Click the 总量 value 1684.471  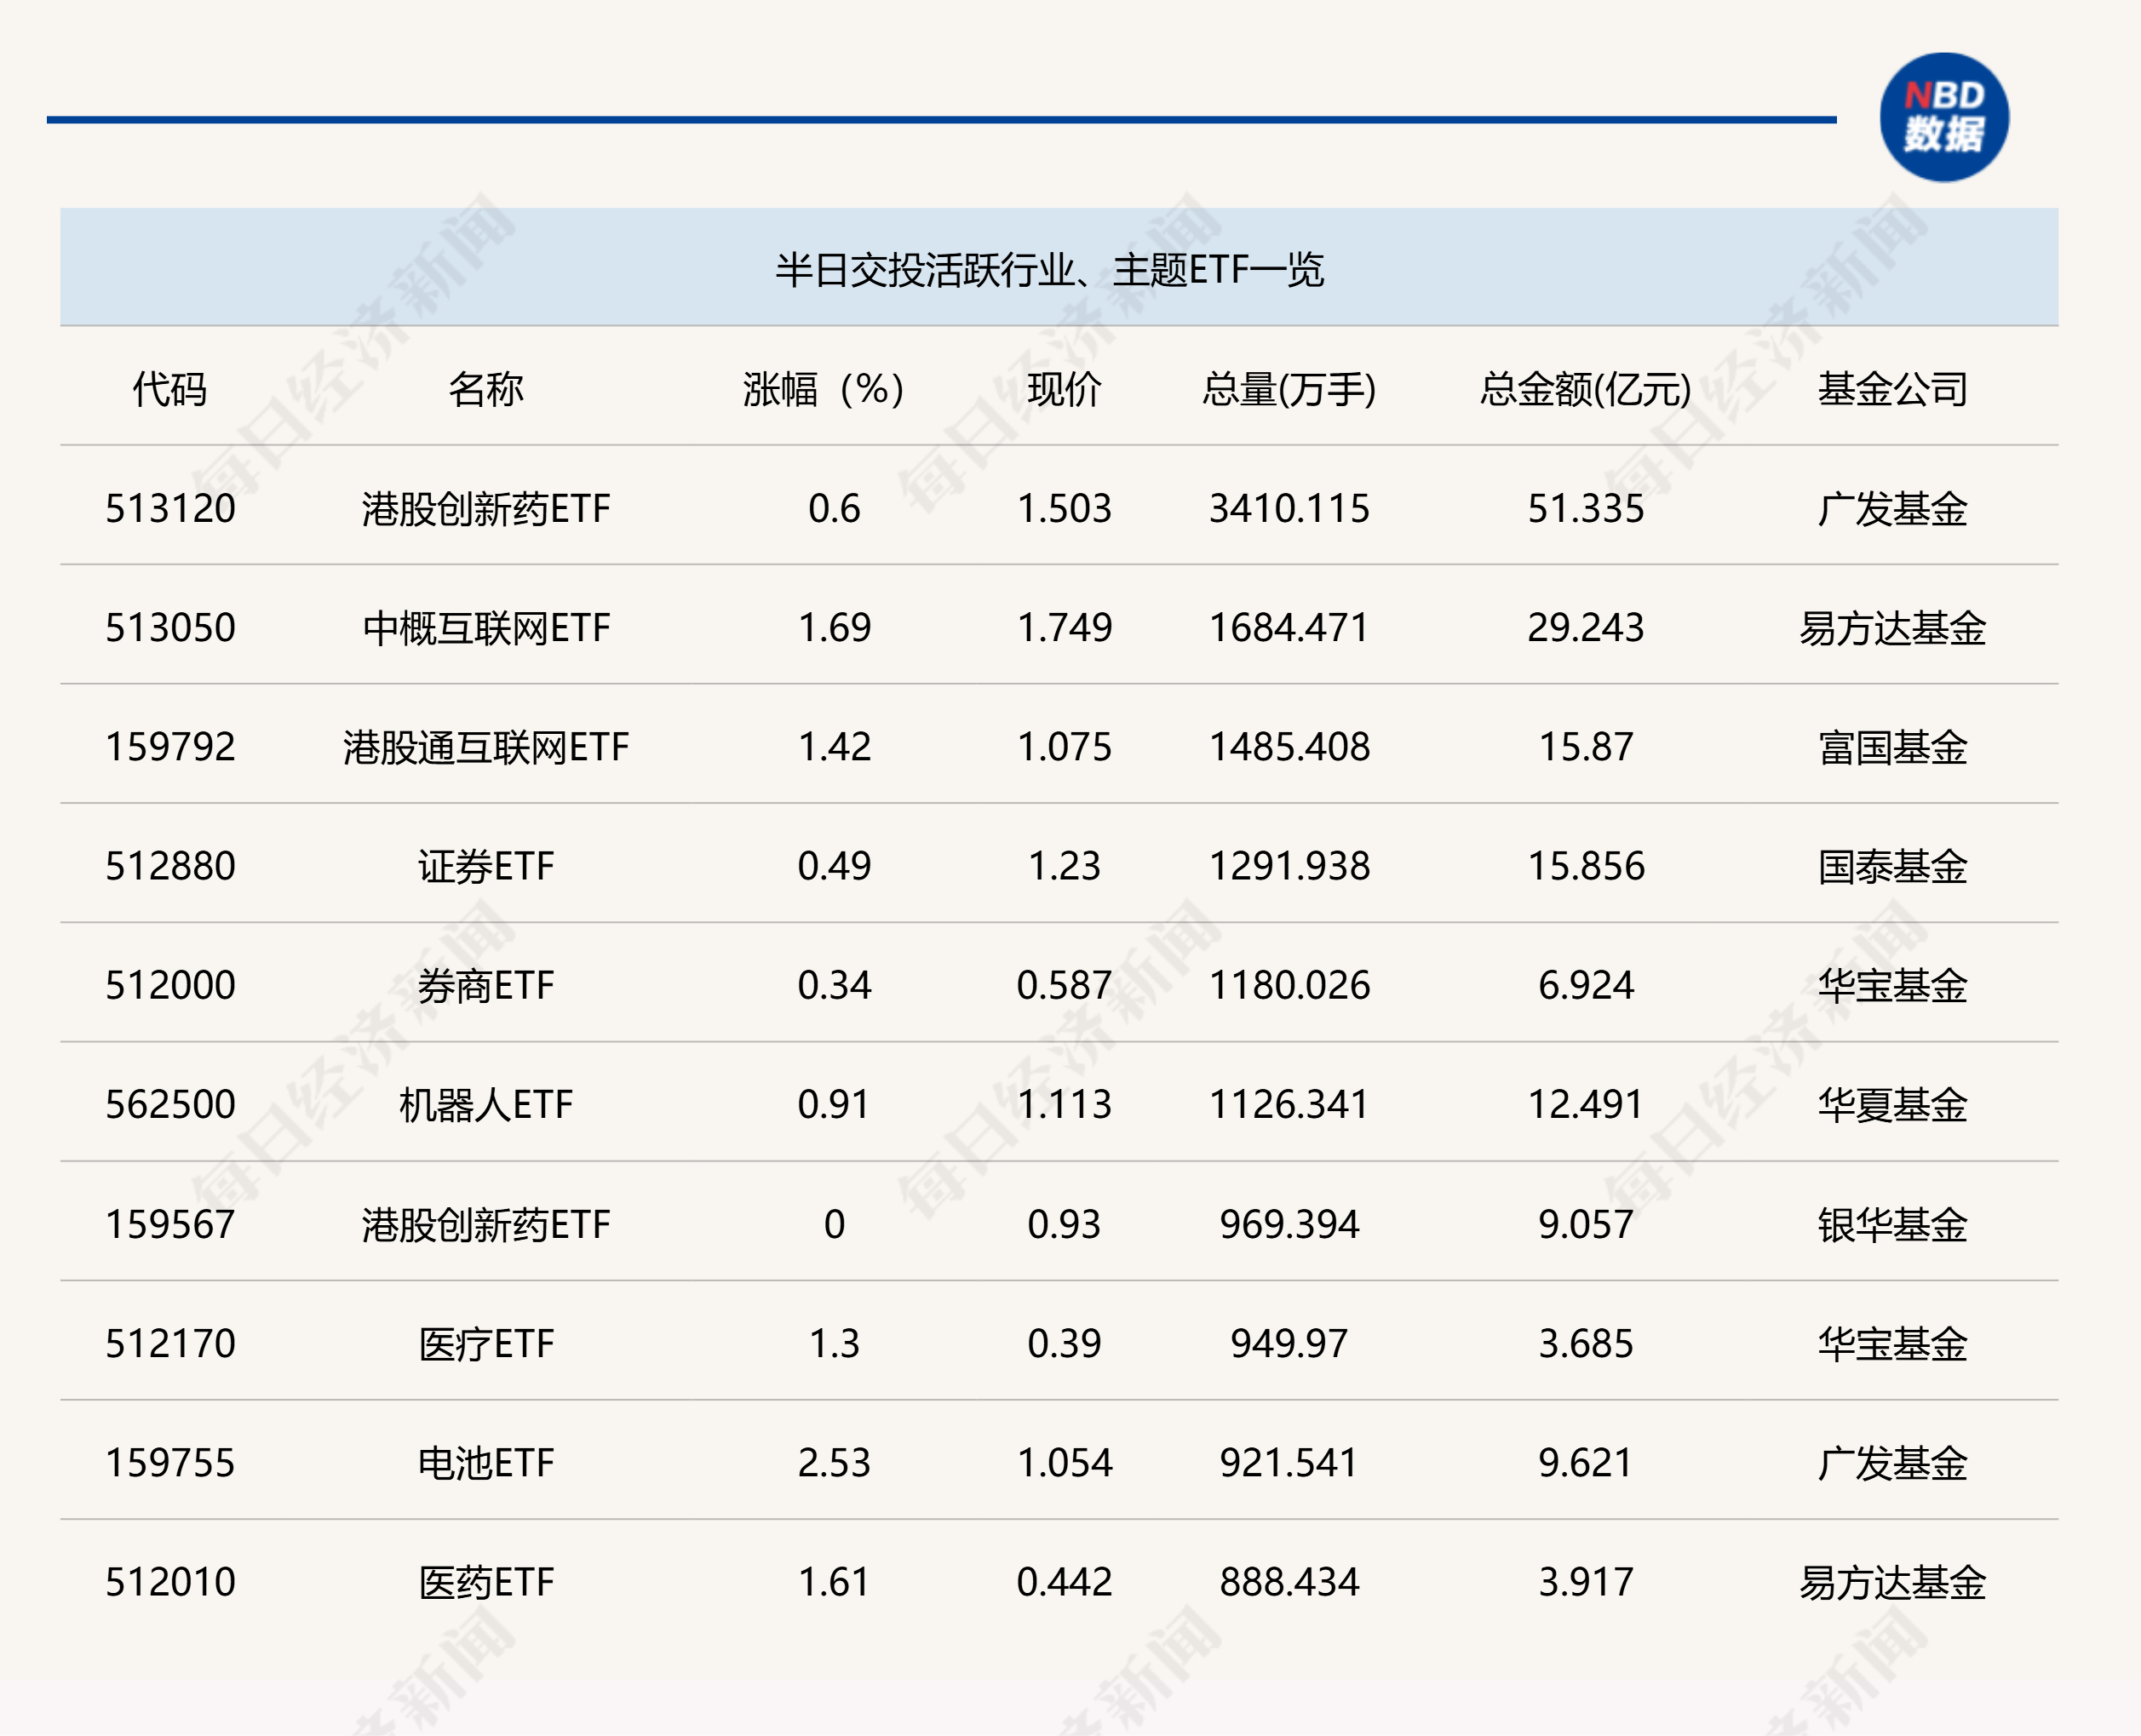[1289, 627]
